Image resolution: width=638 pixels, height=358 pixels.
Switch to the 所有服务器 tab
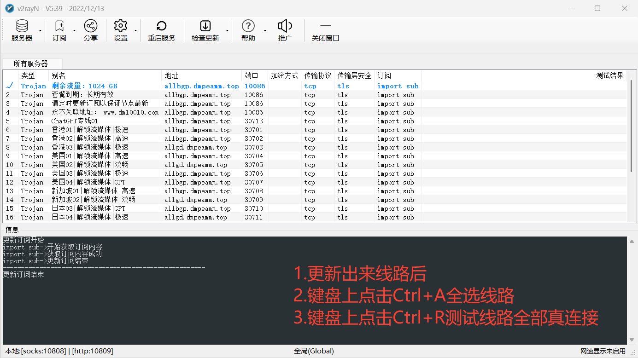pyautogui.click(x=31, y=64)
